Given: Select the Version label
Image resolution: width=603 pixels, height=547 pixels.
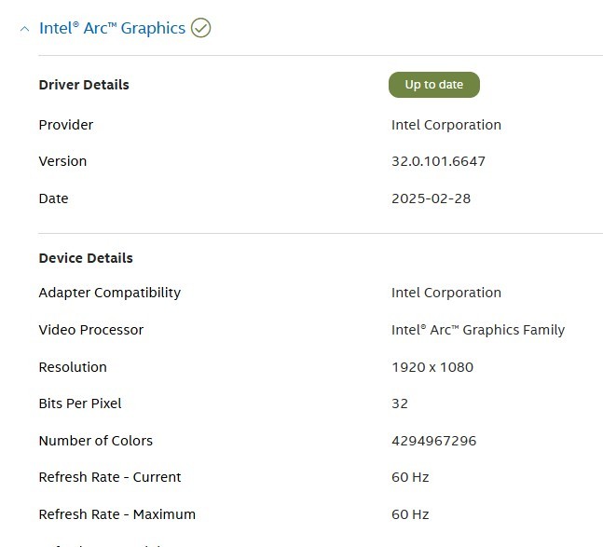Looking at the screenshot, I should pos(62,161).
